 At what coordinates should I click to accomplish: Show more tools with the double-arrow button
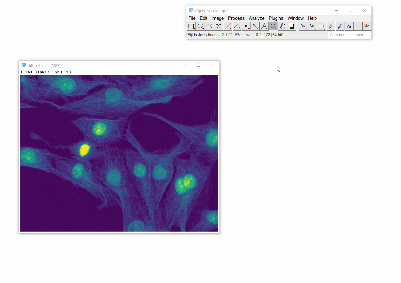(x=367, y=26)
